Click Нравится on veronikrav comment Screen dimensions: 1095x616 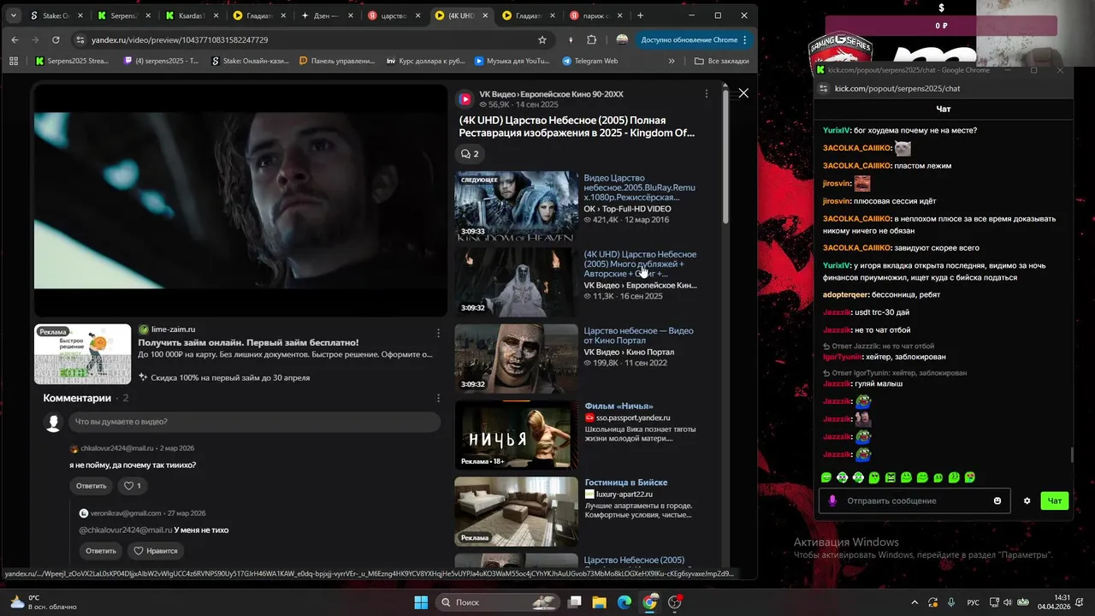[156, 551]
